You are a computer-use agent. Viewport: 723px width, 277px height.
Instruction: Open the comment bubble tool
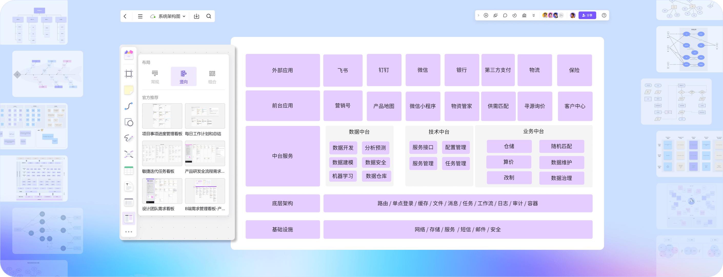tap(505, 15)
